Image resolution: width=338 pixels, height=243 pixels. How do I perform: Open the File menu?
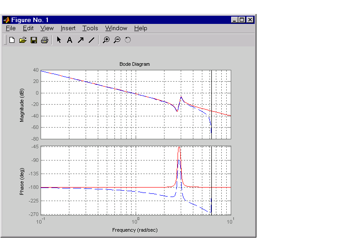[x=10, y=28]
